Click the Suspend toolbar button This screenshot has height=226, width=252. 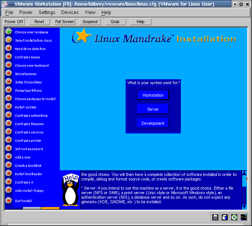[x=90, y=22]
